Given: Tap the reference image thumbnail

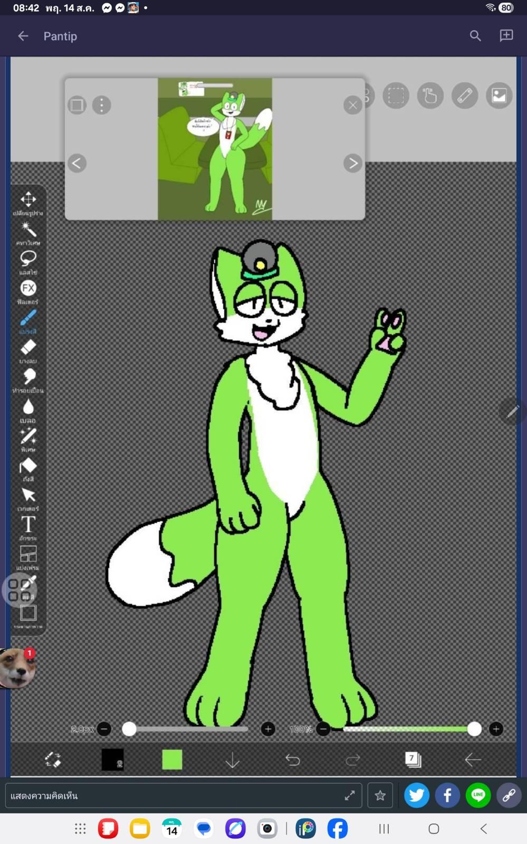Looking at the screenshot, I should pos(215,149).
